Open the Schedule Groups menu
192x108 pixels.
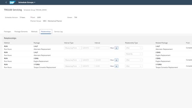tap(27, 2)
